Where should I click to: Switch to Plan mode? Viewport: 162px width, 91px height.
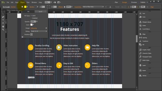point(116,2)
